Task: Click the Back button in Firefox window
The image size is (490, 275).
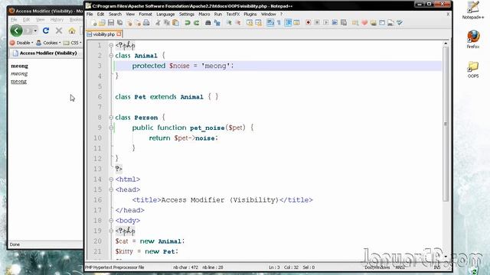Action: coord(16,31)
